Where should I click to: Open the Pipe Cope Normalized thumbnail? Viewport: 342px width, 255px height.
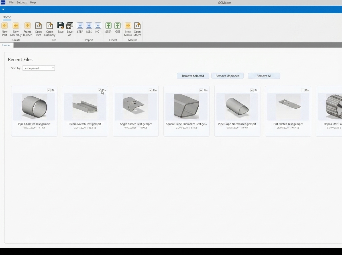coord(237,107)
